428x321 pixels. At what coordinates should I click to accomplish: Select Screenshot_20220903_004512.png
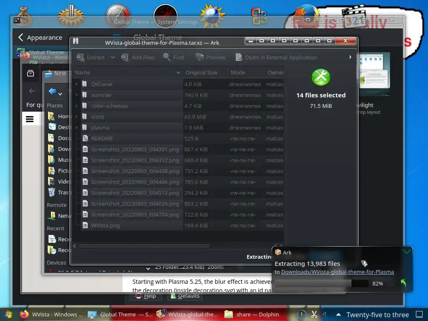pos(179,193)
